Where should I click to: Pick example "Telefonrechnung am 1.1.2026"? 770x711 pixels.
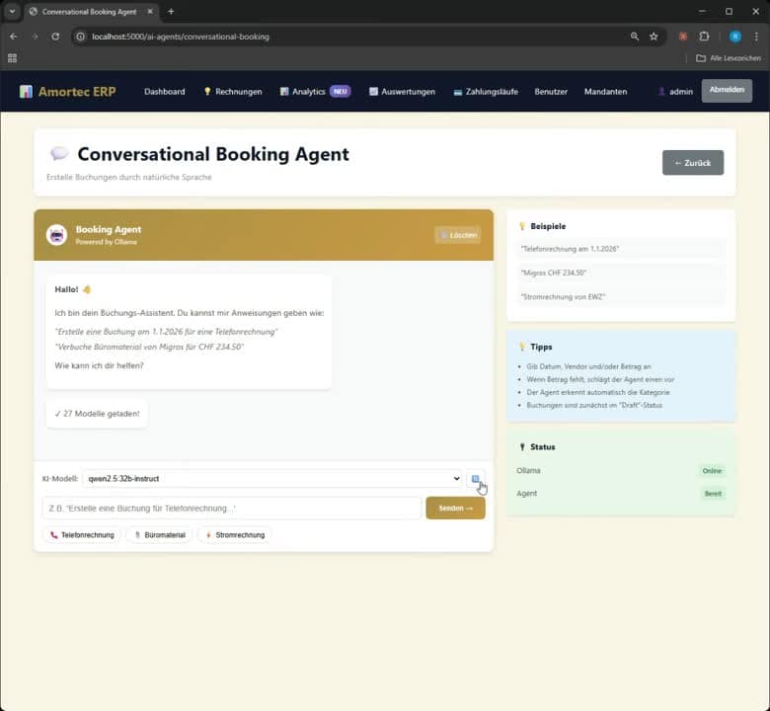click(x=621, y=249)
